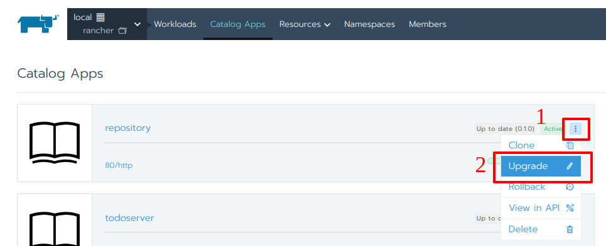Viewport: 606px width, 246px height.
Task: Click the Rancher cow logo
Action: [38, 24]
